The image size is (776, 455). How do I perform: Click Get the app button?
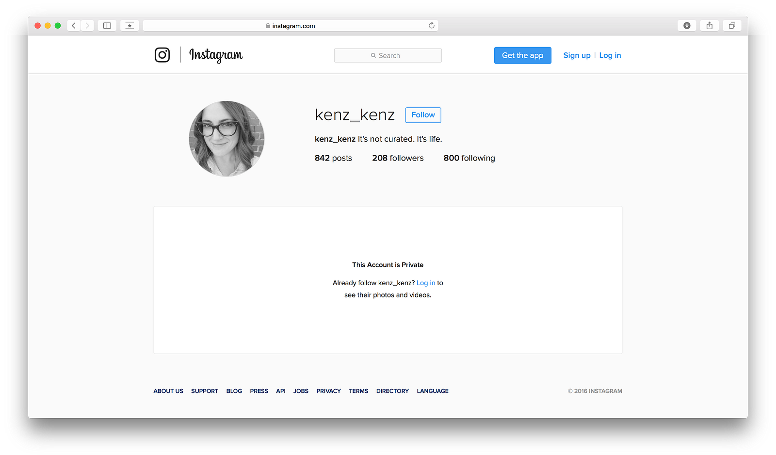click(523, 55)
